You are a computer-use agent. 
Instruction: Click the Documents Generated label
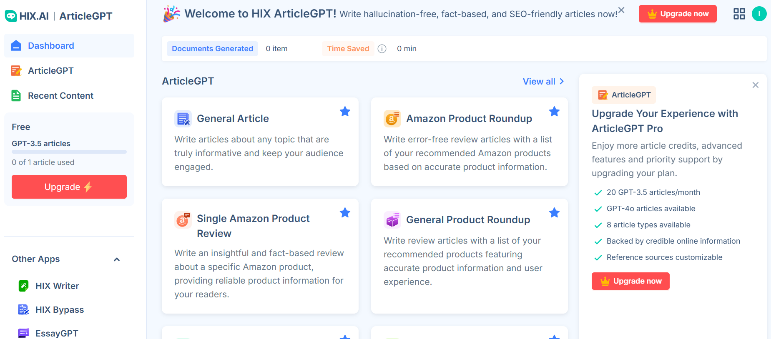(212, 49)
